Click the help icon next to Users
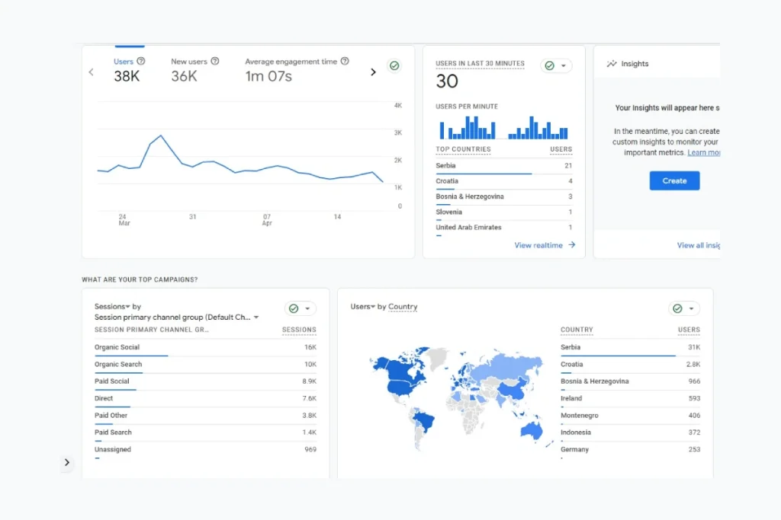This screenshot has height=520, width=781. 141,61
